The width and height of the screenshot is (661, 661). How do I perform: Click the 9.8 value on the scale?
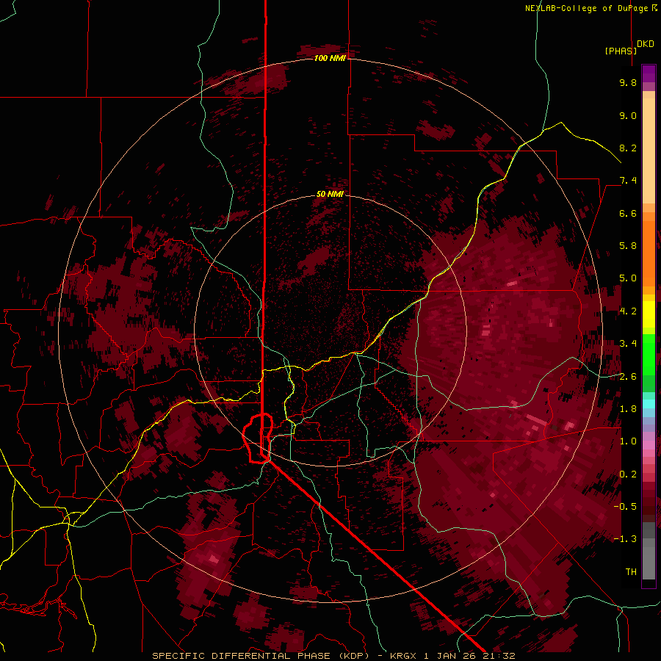pos(628,82)
